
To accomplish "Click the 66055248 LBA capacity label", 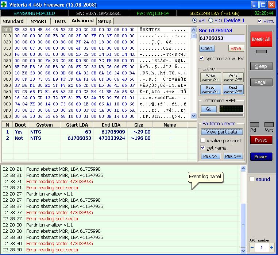I will click(215, 13).
